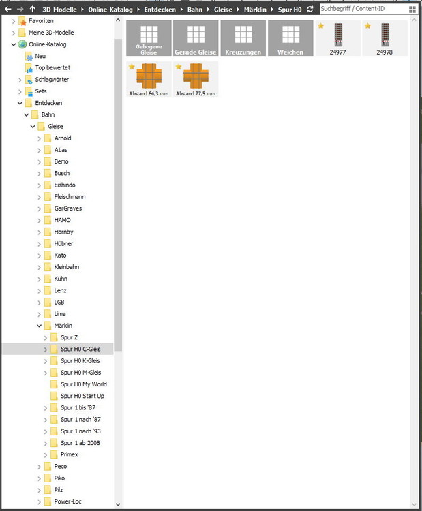This screenshot has width=422, height=511.
Task: Click the Schlagwörter tag folder icon
Action: 29,80
